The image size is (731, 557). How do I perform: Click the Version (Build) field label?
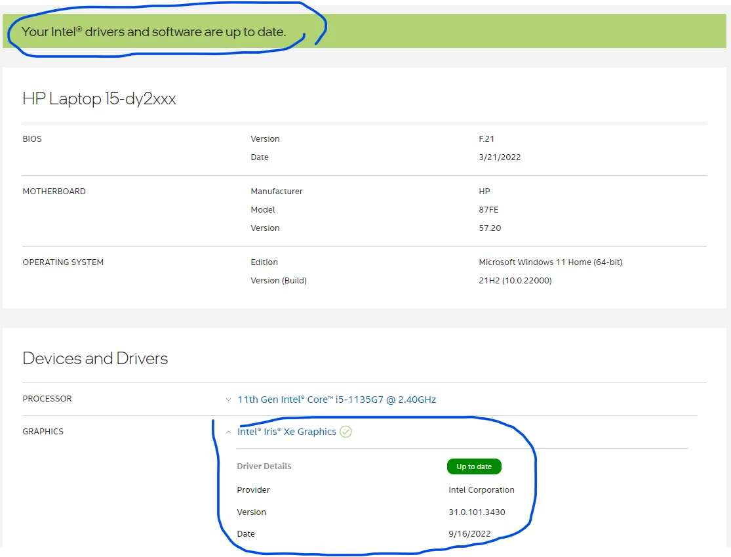coord(279,280)
